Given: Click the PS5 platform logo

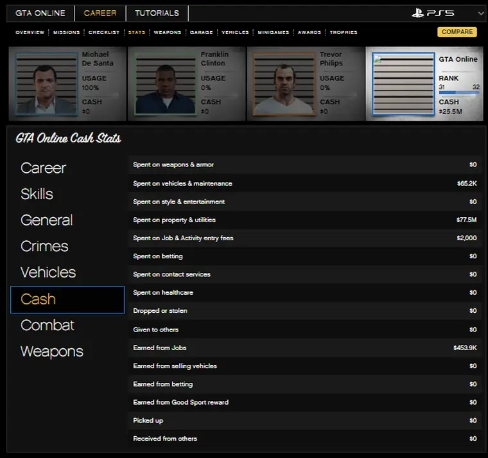Looking at the screenshot, I should [x=433, y=13].
